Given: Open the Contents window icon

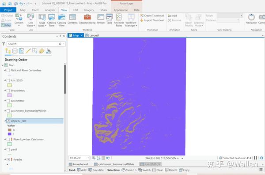Looking at the screenshot, I should [72, 19].
